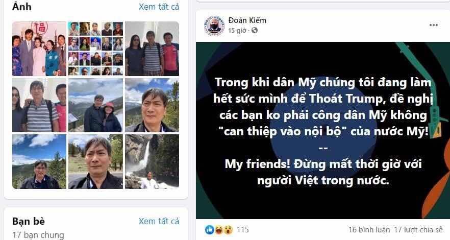
Task: Click "Xem tất cả" next to Ảnh
Action: coord(159,7)
